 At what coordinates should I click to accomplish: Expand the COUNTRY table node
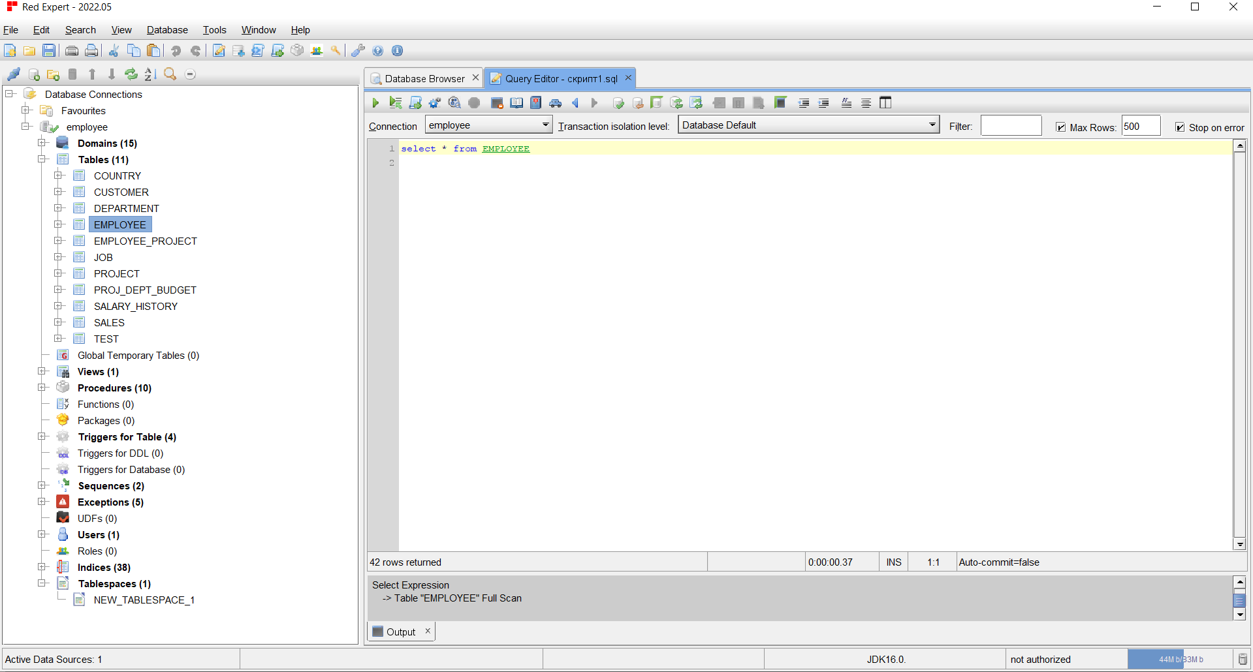59,176
